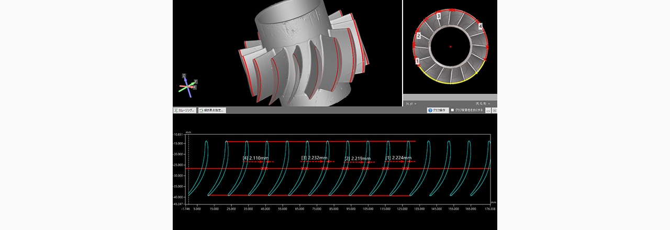Select label 3 on the ring view
670x230 pixels.
439,17
